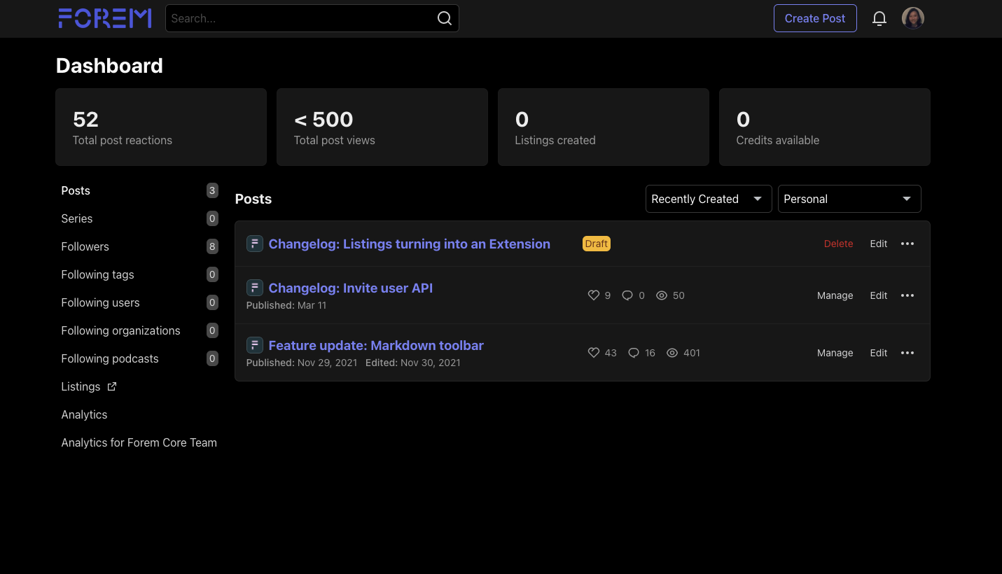
Task: Click the heart reactions icon on Invite user API
Action: tap(594, 295)
